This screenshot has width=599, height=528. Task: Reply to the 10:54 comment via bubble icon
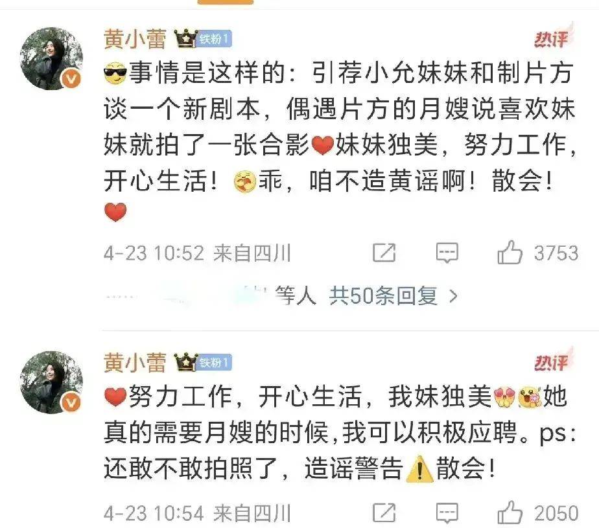pyautogui.click(x=447, y=513)
